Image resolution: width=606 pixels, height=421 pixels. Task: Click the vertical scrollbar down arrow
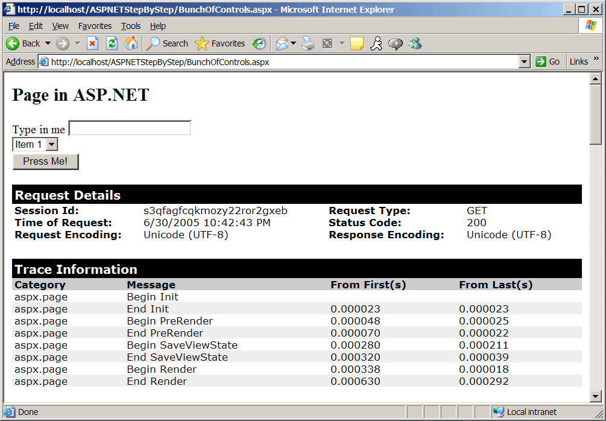(x=596, y=396)
